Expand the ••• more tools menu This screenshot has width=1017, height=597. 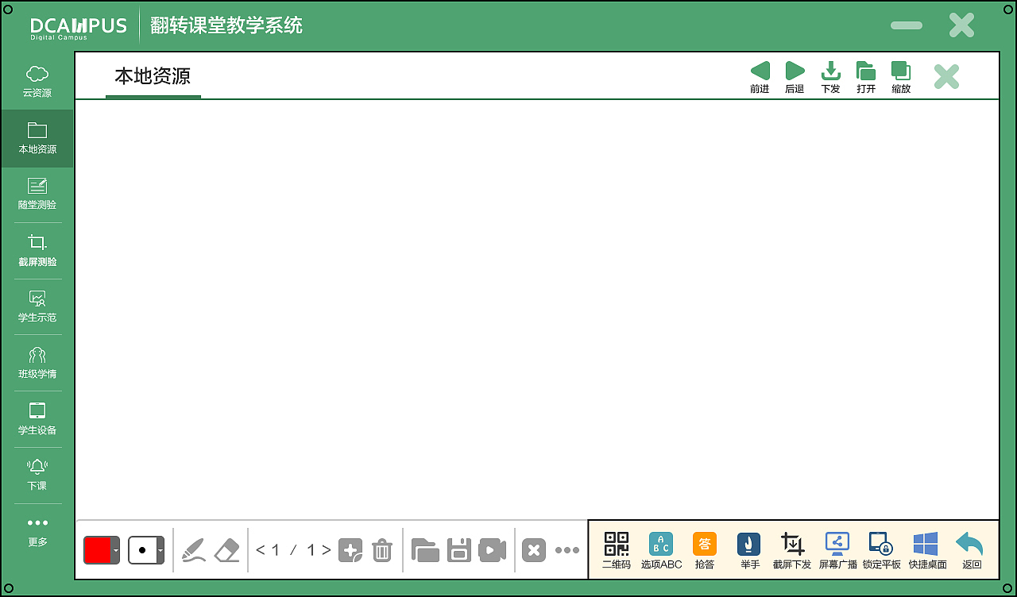(567, 549)
